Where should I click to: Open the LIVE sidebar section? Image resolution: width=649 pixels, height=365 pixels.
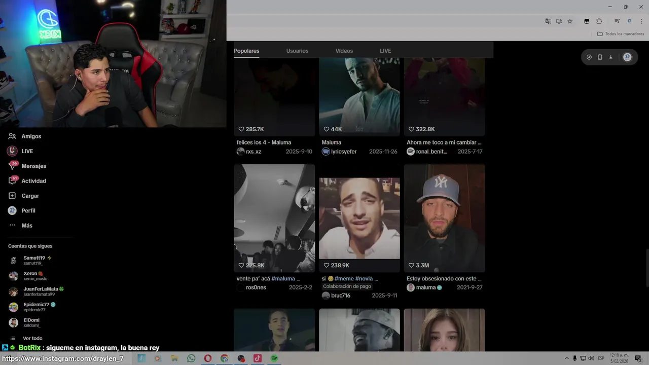pyautogui.click(x=20, y=151)
